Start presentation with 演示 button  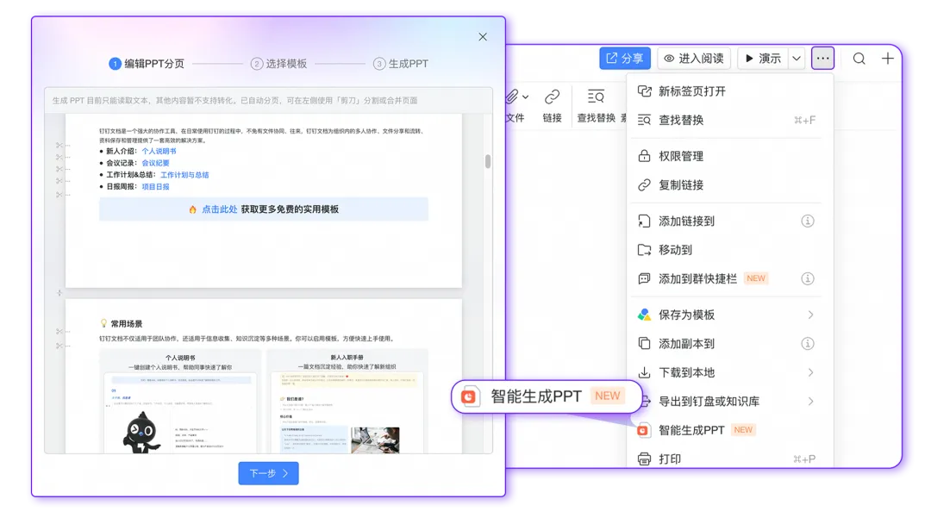click(x=763, y=58)
